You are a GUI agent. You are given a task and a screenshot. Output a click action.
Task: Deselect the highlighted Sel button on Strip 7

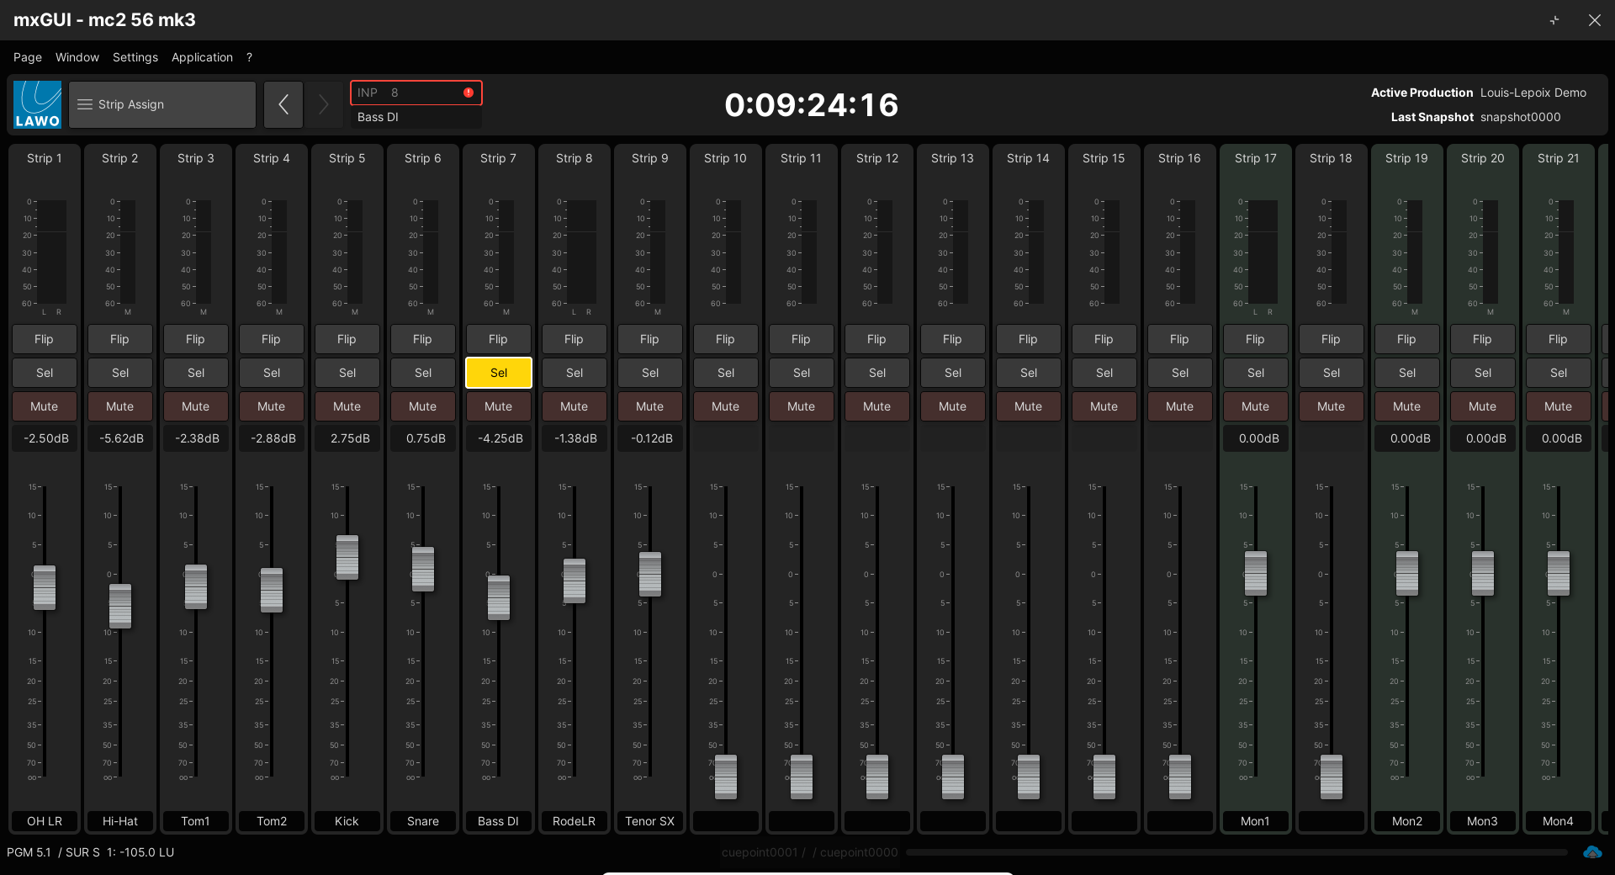click(499, 373)
